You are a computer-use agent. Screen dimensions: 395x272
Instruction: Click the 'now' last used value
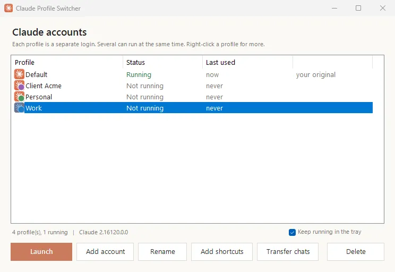[x=212, y=75]
